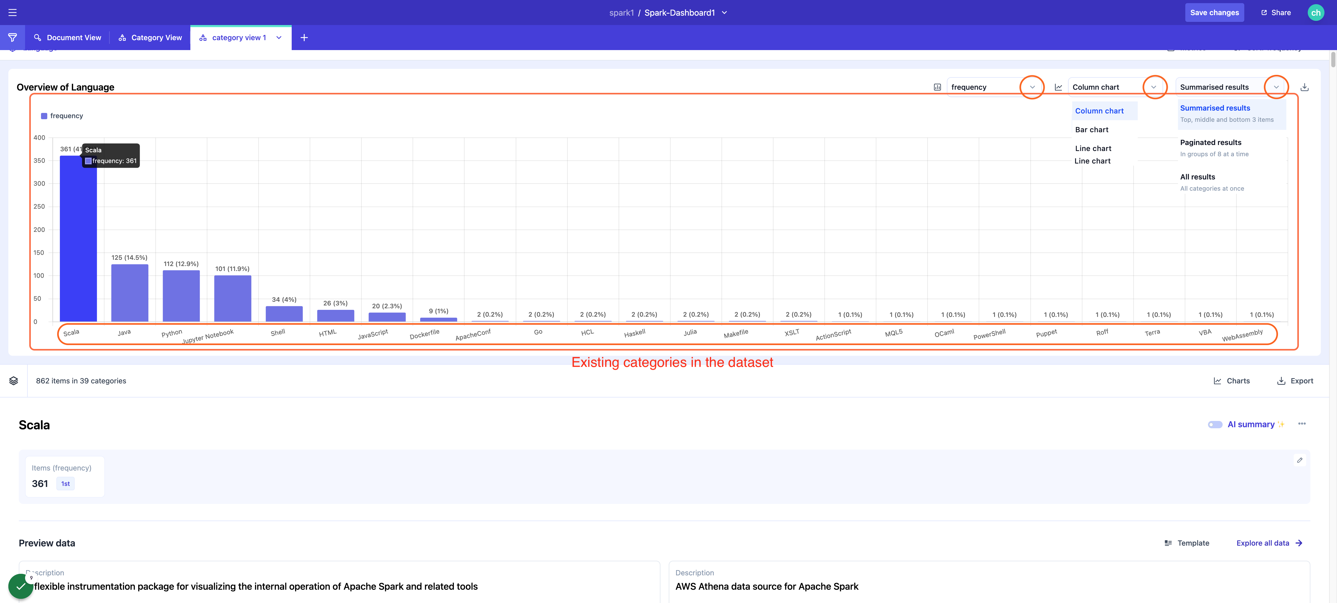Click the layers stack icon
The image size is (1337, 603).
[14, 381]
